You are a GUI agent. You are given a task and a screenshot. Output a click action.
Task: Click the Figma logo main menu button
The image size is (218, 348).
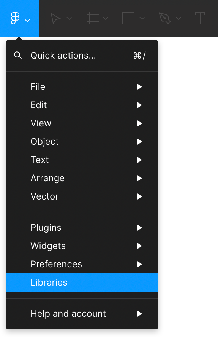20,18
